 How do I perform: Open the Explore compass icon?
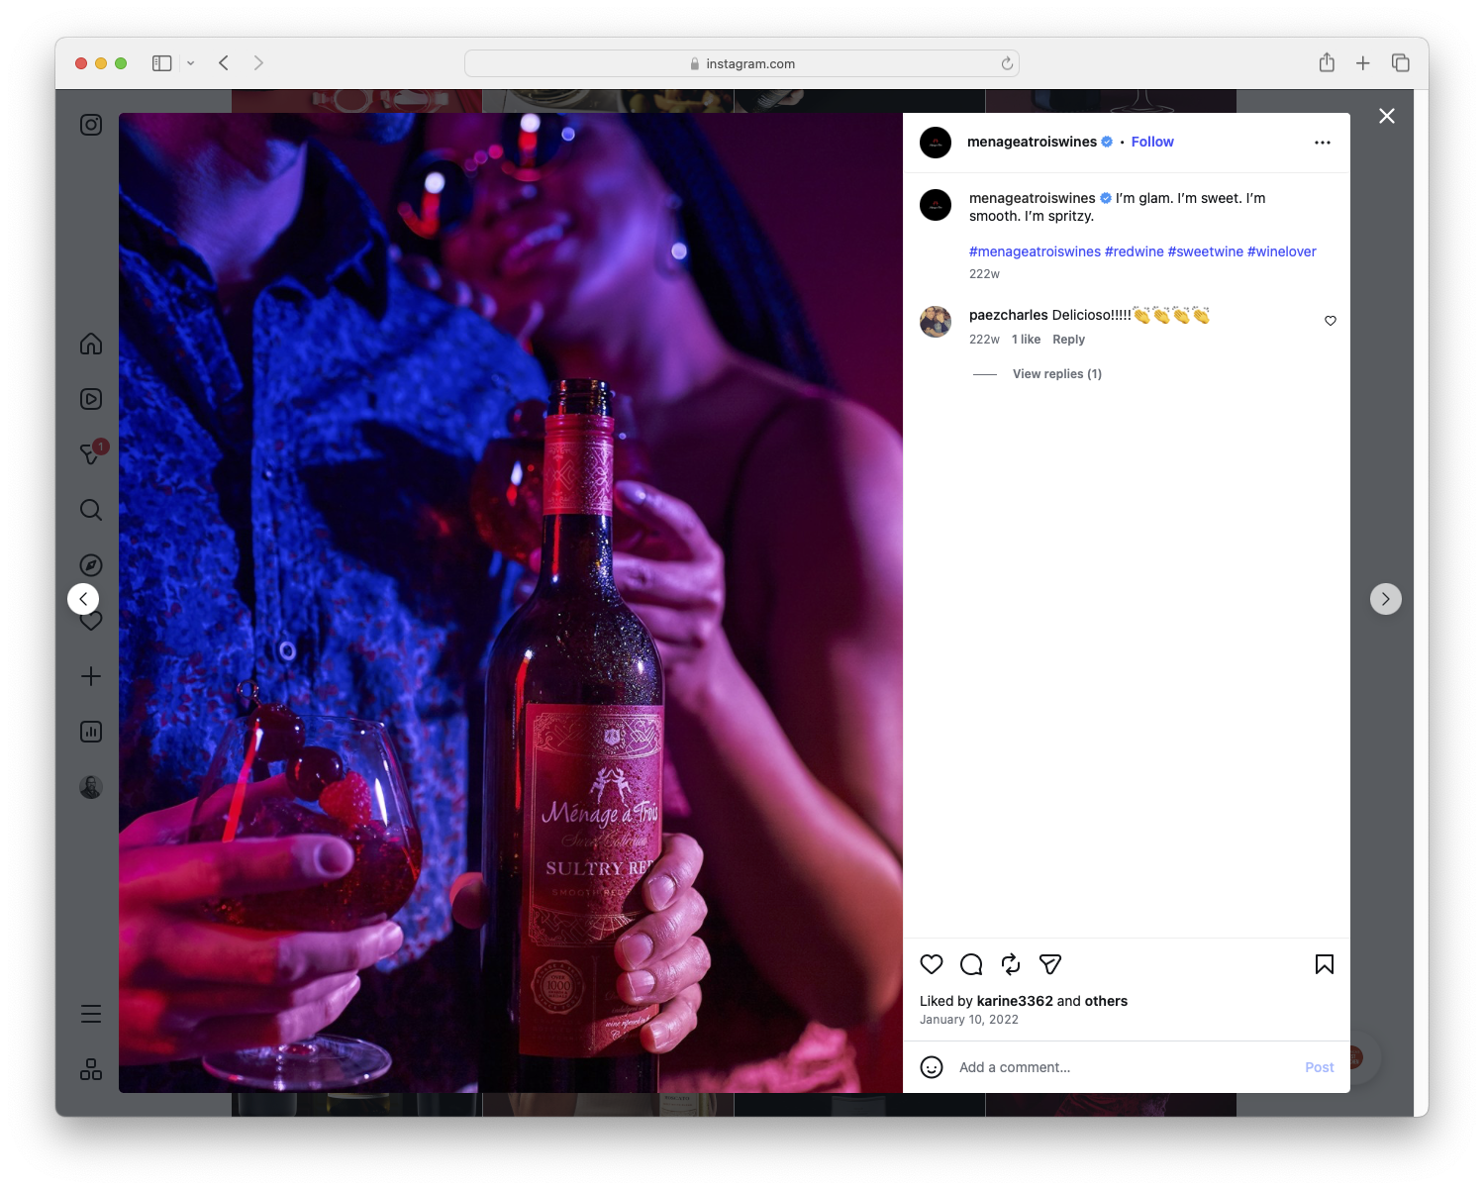(x=90, y=564)
